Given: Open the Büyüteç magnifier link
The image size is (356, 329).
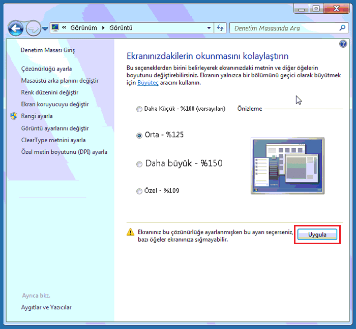Looking at the screenshot, I should (148, 83).
